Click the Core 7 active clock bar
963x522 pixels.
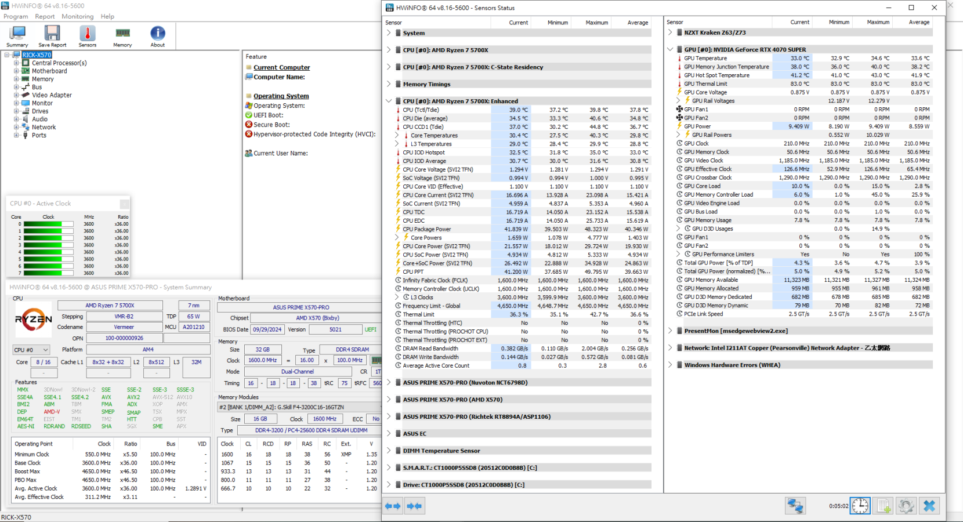tap(48, 273)
